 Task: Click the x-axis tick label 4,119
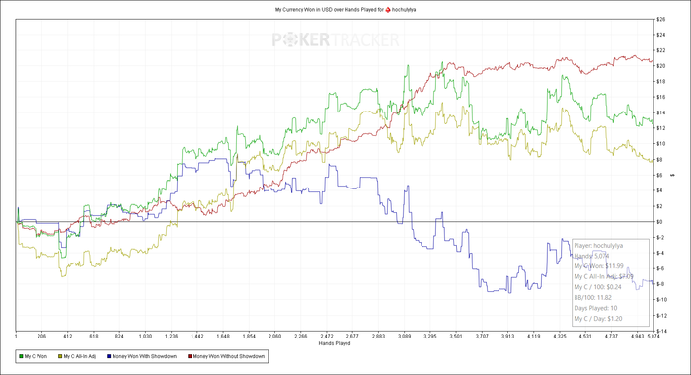pyautogui.click(x=534, y=336)
